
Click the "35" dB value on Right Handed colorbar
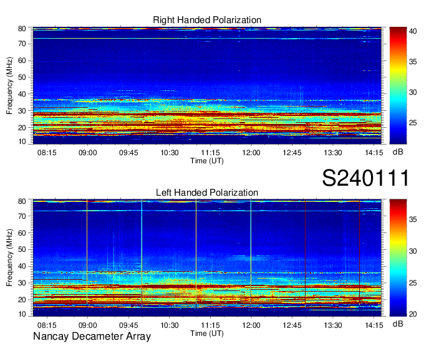pyautogui.click(x=413, y=62)
